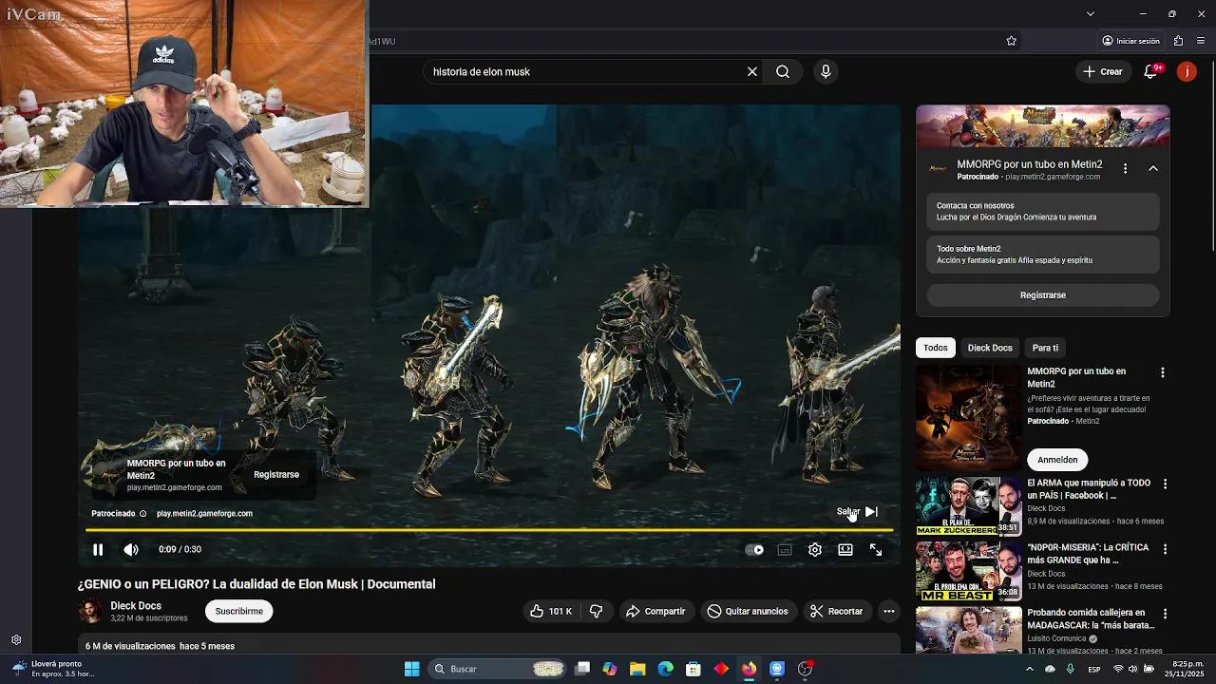Viewport: 1216px width, 684px height.
Task: Click 'Iniciar sesión' in browser toolbar
Action: [1130, 41]
